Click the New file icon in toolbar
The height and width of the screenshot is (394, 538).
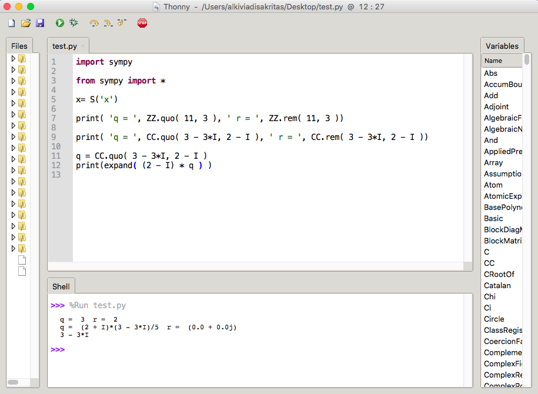coord(11,23)
